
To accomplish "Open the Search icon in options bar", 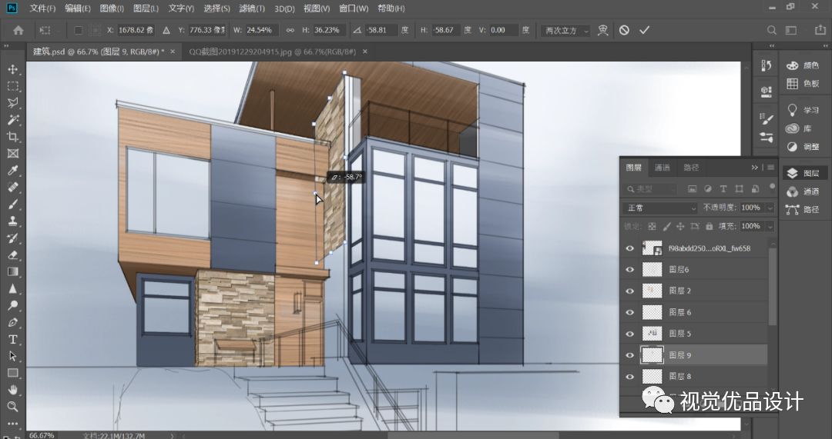I will [772, 30].
